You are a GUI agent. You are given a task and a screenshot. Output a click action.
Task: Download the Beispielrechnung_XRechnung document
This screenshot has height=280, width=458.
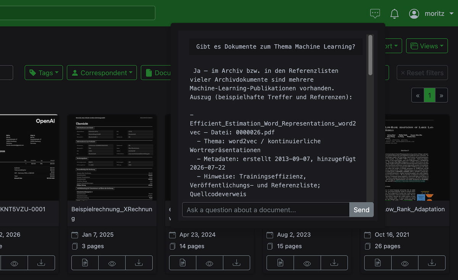(139, 263)
